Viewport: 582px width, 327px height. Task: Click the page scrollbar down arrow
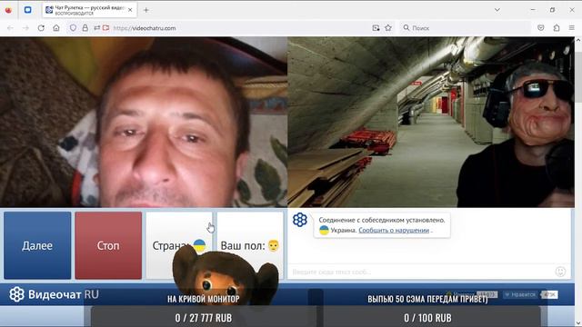578,323
